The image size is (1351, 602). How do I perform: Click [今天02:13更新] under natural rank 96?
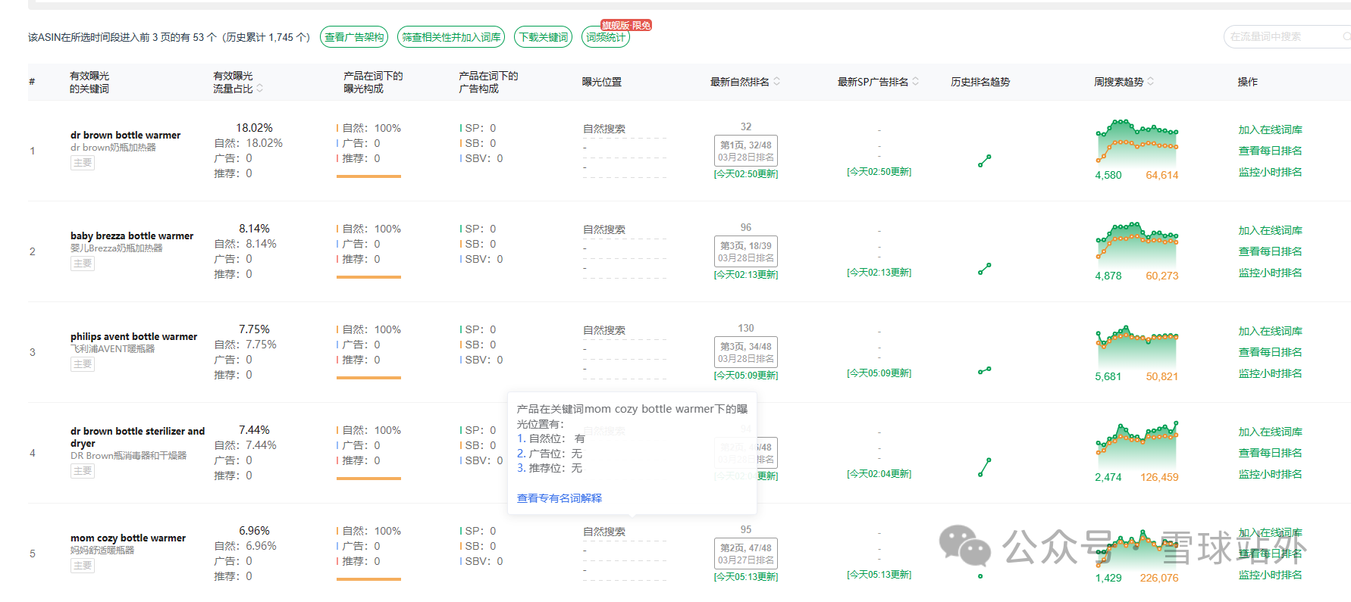tap(746, 275)
